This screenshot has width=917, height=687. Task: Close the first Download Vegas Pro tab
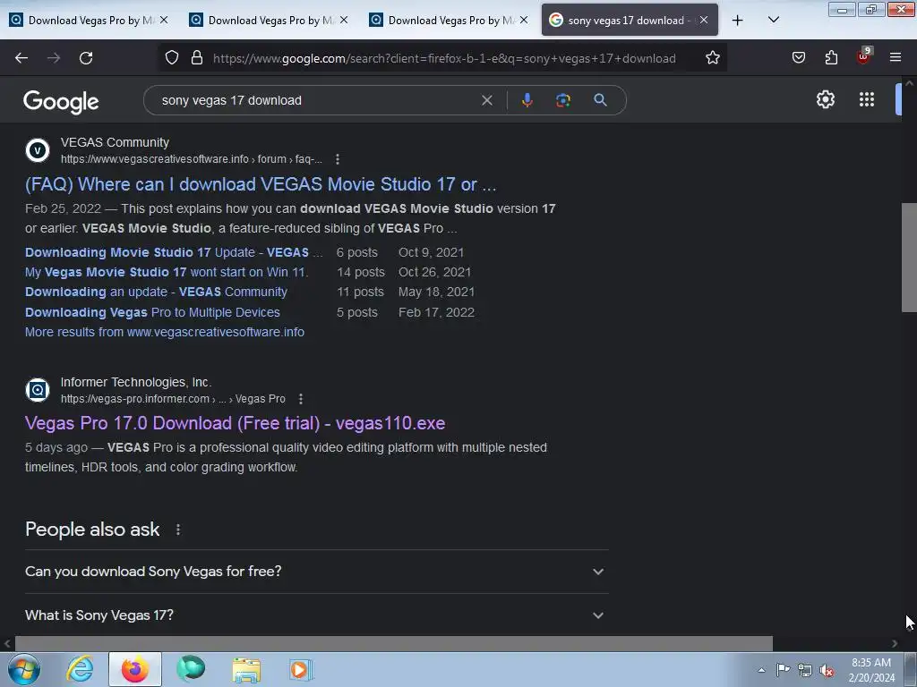[x=164, y=20]
